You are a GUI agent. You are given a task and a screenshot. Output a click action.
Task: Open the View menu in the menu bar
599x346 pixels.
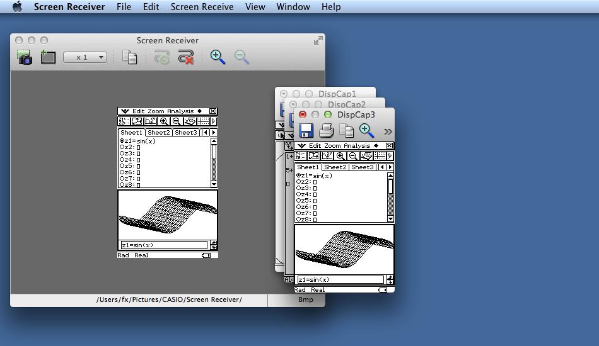255,7
